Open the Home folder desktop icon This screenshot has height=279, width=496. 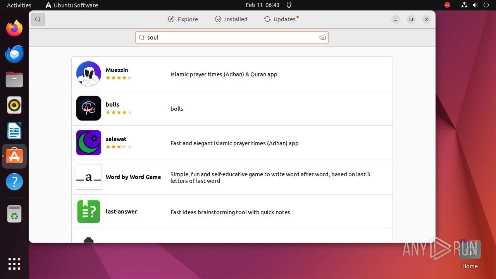pos(470,254)
